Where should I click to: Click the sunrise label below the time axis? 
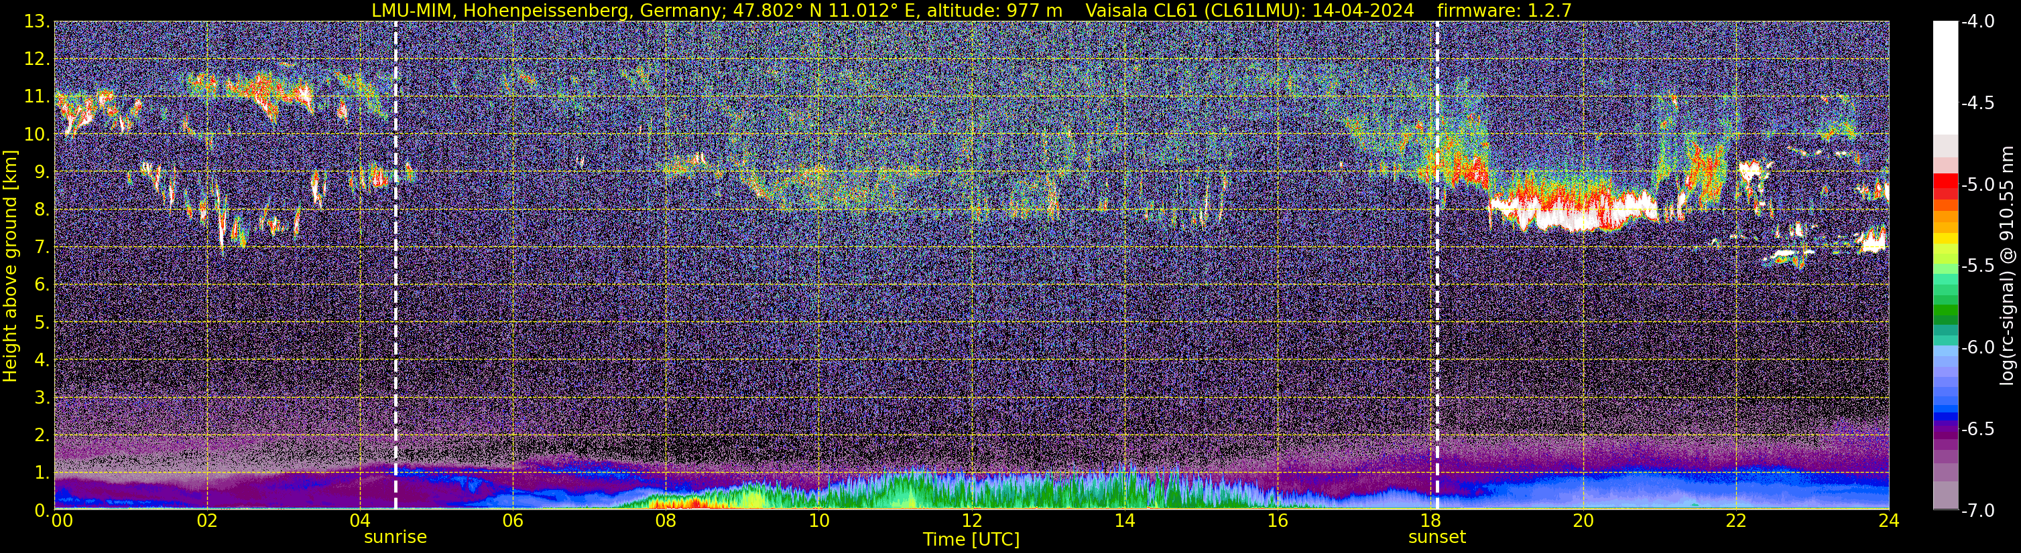(x=395, y=538)
